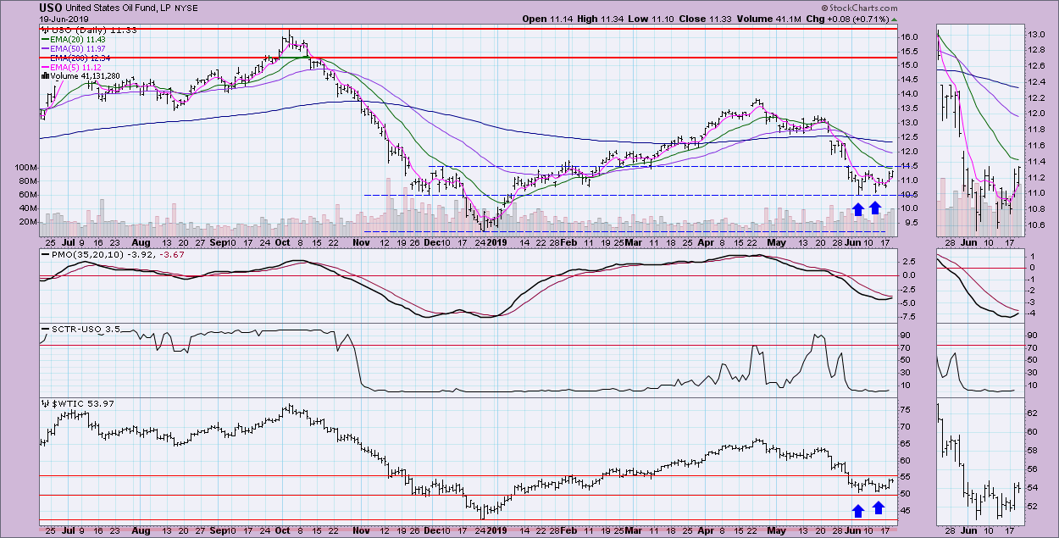The width and height of the screenshot is (1059, 538).
Task: Click the bold USO ticker symbol title
Action: click(52, 8)
